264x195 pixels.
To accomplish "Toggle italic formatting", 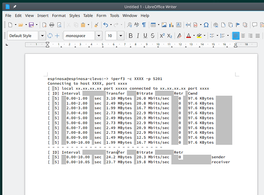I will pos(138,35).
